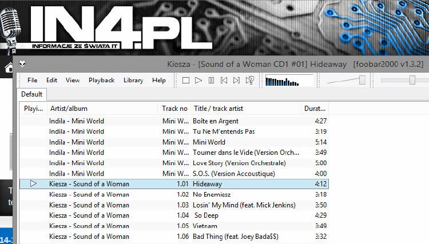Image resolution: width=429 pixels, height=244 pixels.
Task: Start playback with the Play button
Action: (198, 81)
